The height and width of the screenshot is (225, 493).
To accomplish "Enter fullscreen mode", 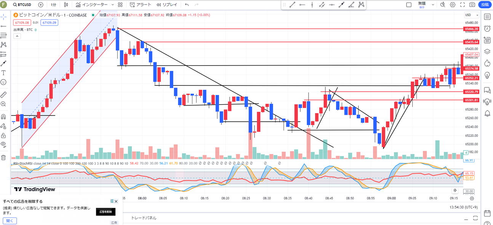I will [463, 5].
